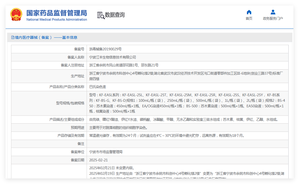Screen dimensions: 299x184
Task: Open government service portal person icon
Action: [273, 12]
